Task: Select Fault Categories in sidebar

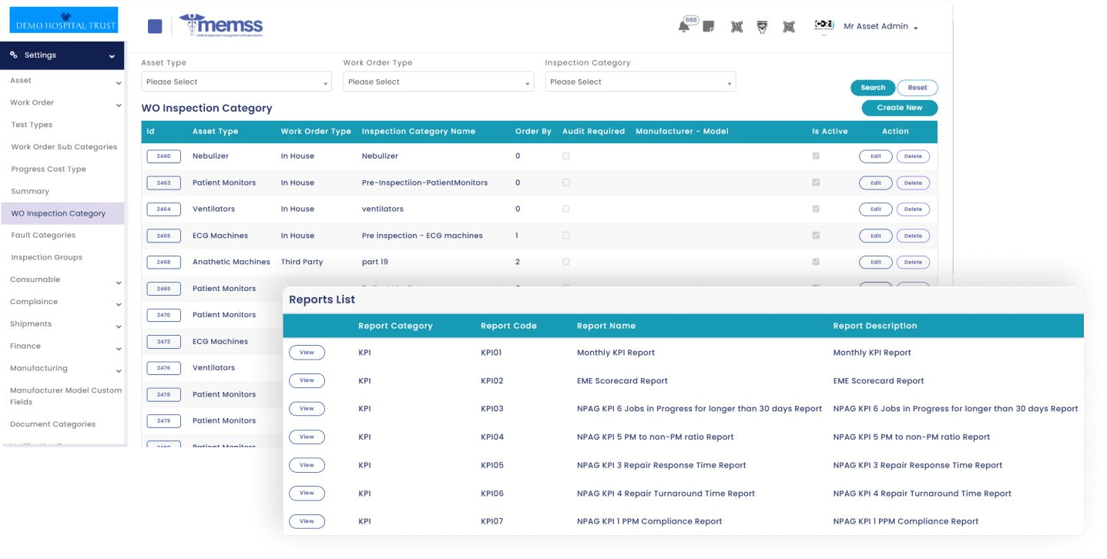Action: point(43,236)
